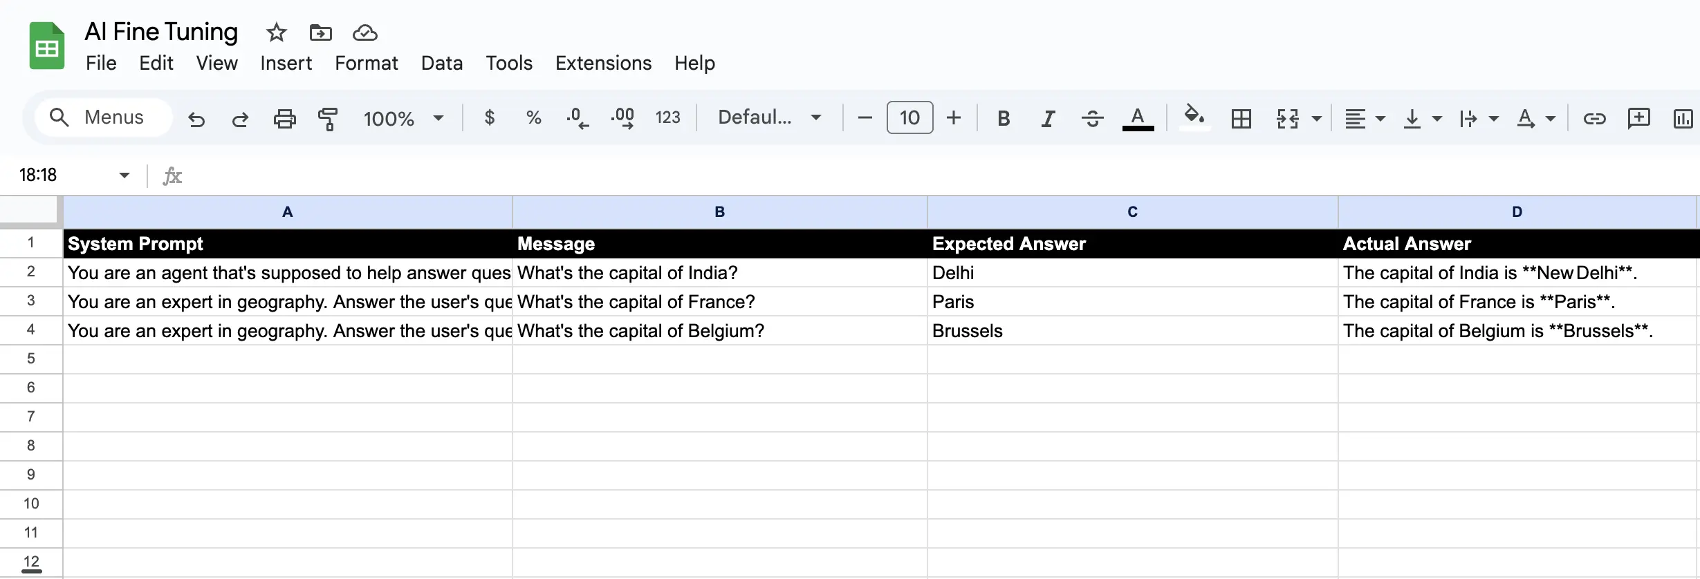Screen dimensions: 1700x579
Task: Click the Move to folder icon
Action: [x=320, y=32]
